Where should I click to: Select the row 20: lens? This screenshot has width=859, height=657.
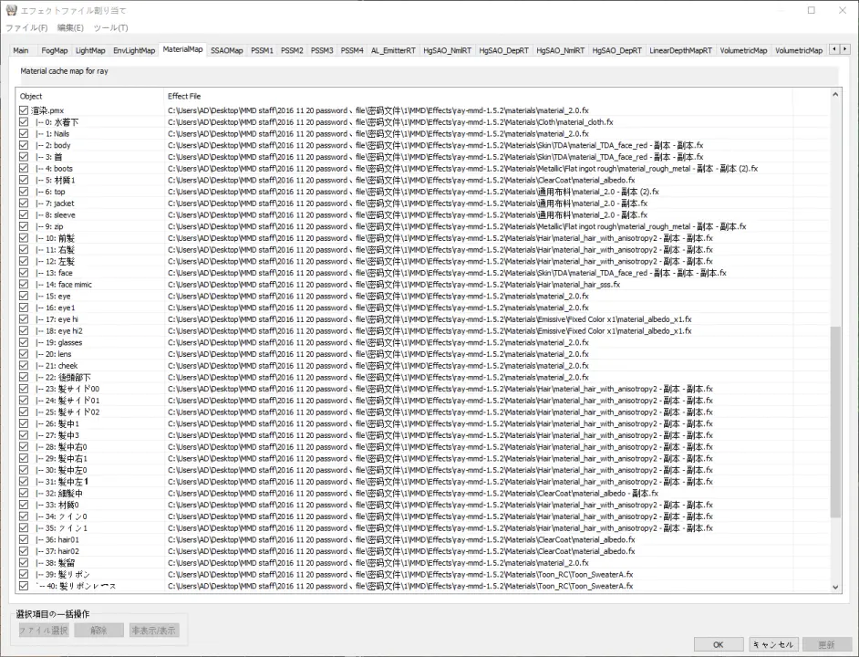(423, 354)
